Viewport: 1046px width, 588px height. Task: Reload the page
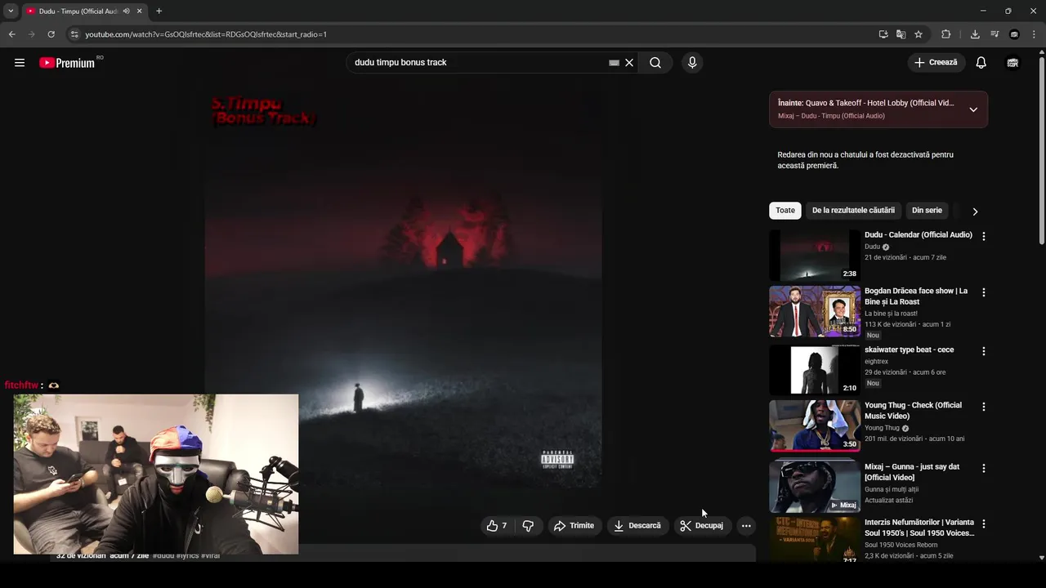(x=51, y=34)
